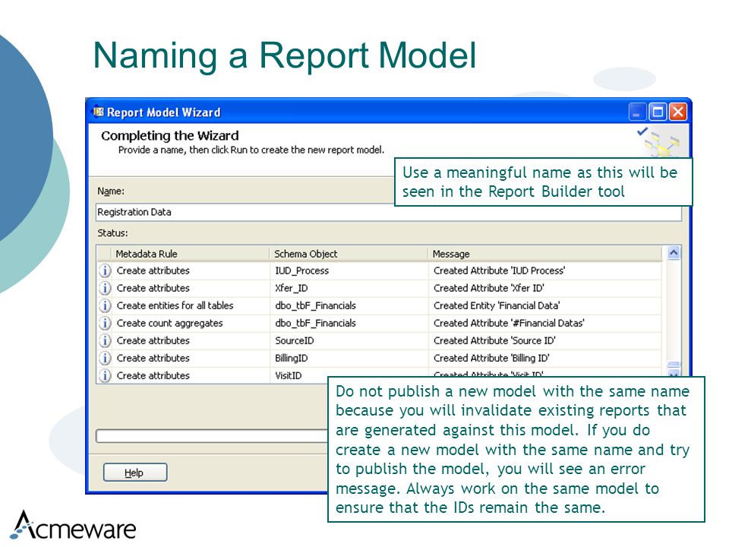The image size is (729, 547).
Task: Select the 'IUD_Process' schema object cell
Action: [x=301, y=270]
